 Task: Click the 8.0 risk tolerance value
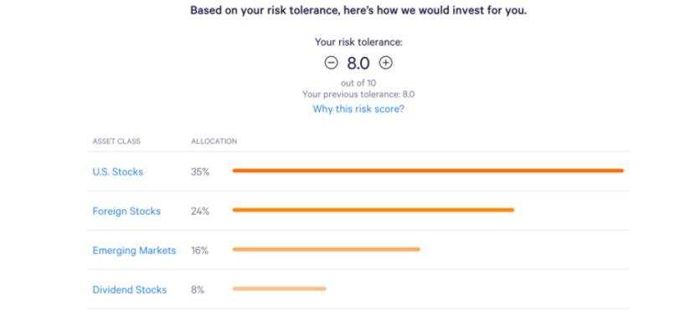[358, 64]
